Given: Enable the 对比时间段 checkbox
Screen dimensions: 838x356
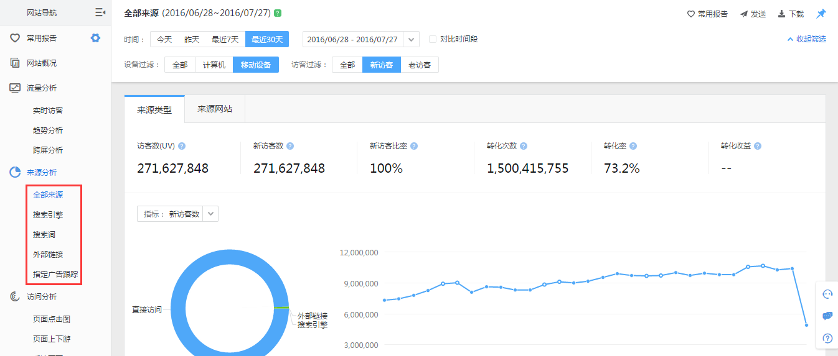Looking at the screenshot, I should pyautogui.click(x=433, y=39).
